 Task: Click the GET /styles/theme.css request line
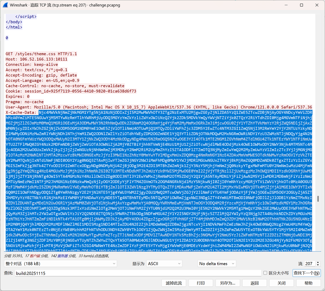point(41,54)
